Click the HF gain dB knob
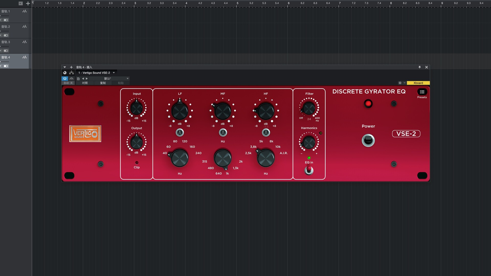This screenshot has width=491, height=276. [266, 111]
